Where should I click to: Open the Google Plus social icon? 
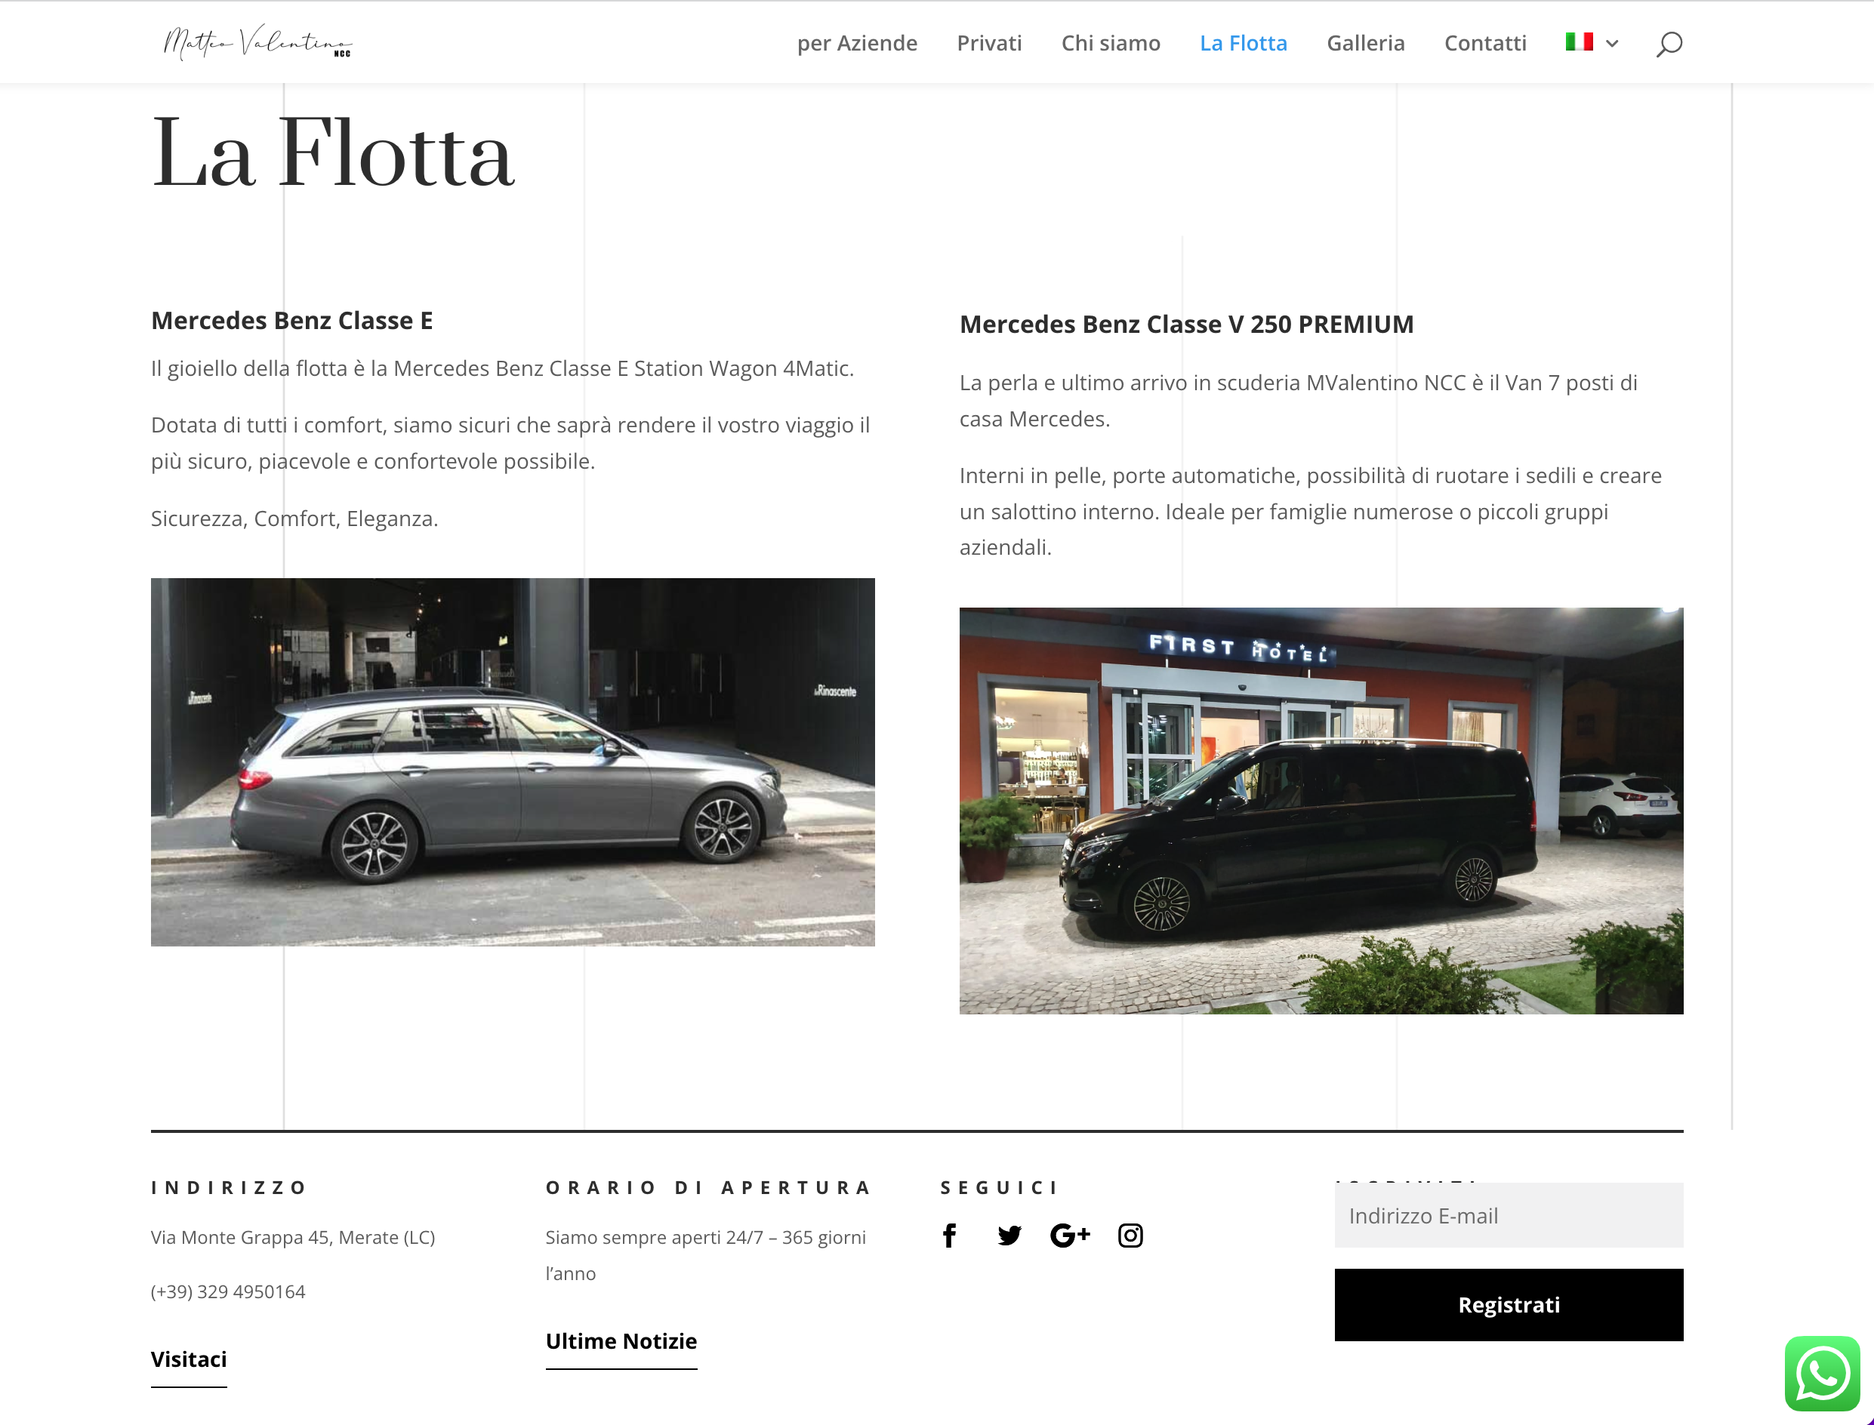coord(1069,1236)
